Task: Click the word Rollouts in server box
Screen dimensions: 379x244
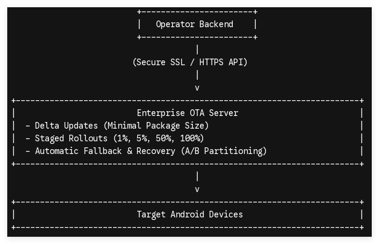Action: coord(88,138)
